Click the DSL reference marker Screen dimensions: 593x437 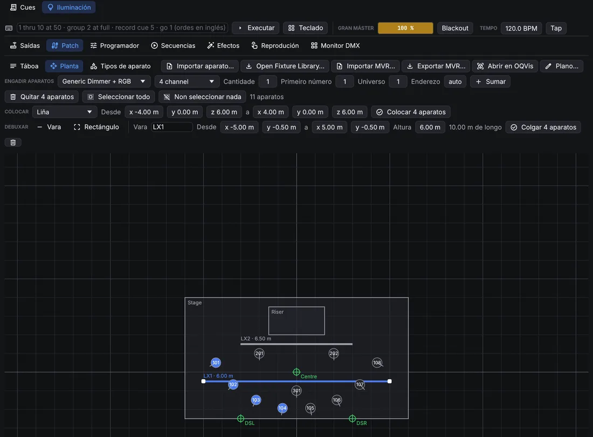coord(240,419)
